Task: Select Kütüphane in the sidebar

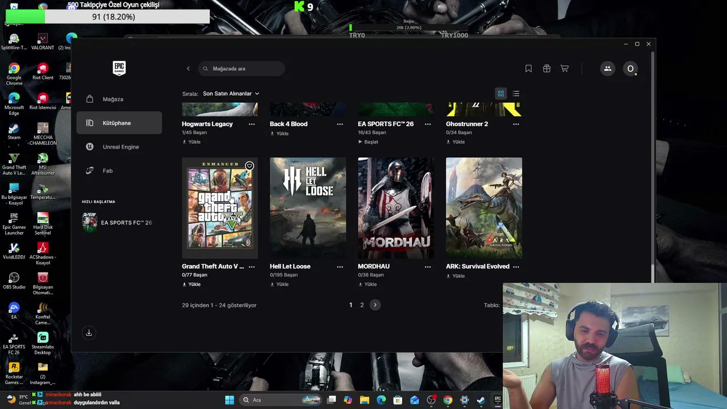Action: pyautogui.click(x=119, y=123)
